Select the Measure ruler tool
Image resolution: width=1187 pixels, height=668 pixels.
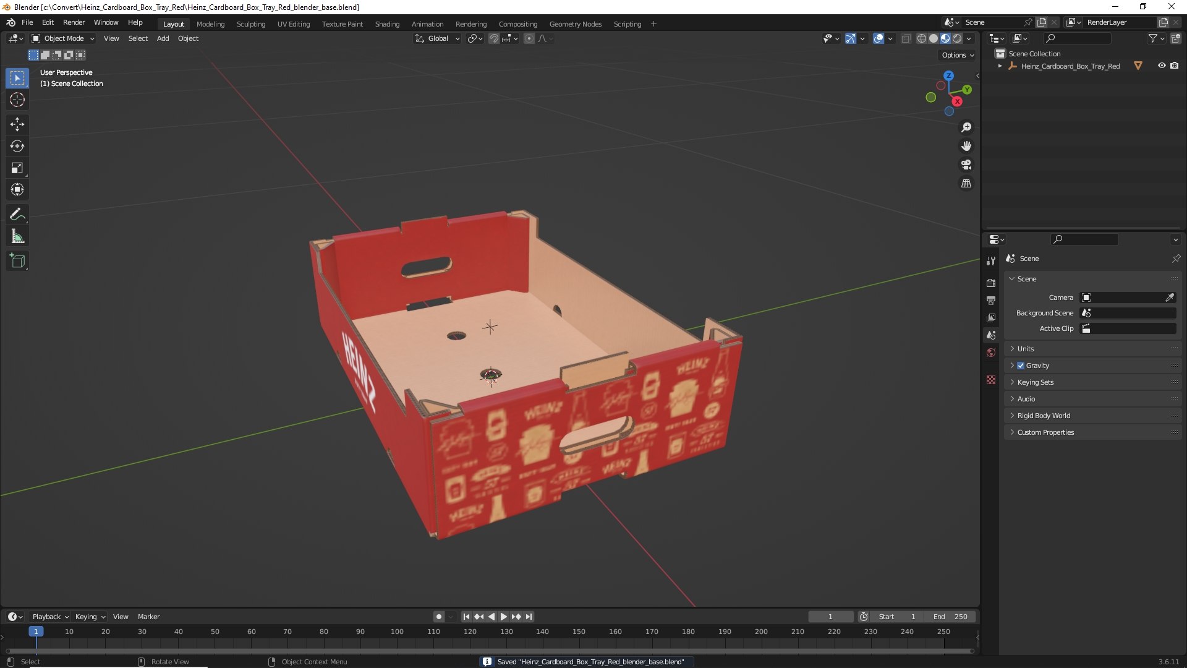click(x=17, y=236)
